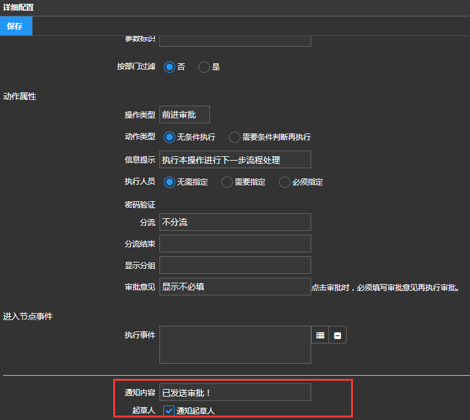Click the 执行事件 text area

coord(235,345)
